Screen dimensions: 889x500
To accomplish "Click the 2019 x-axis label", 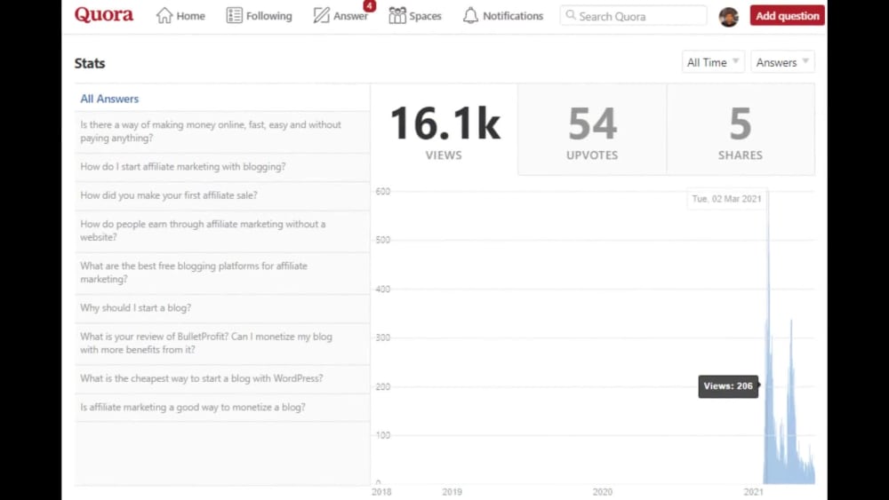I will pos(452,492).
